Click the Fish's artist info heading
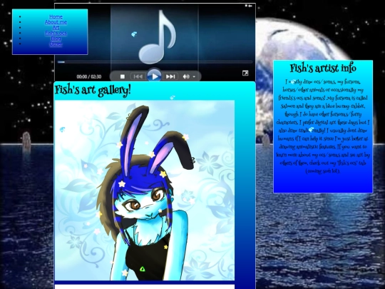This screenshot has width=385, height=289. point(323,68)
